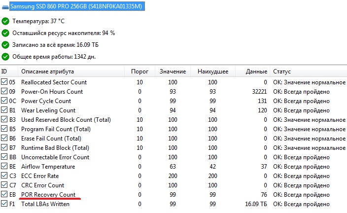Sort by the ID column header

pos(9,71)
